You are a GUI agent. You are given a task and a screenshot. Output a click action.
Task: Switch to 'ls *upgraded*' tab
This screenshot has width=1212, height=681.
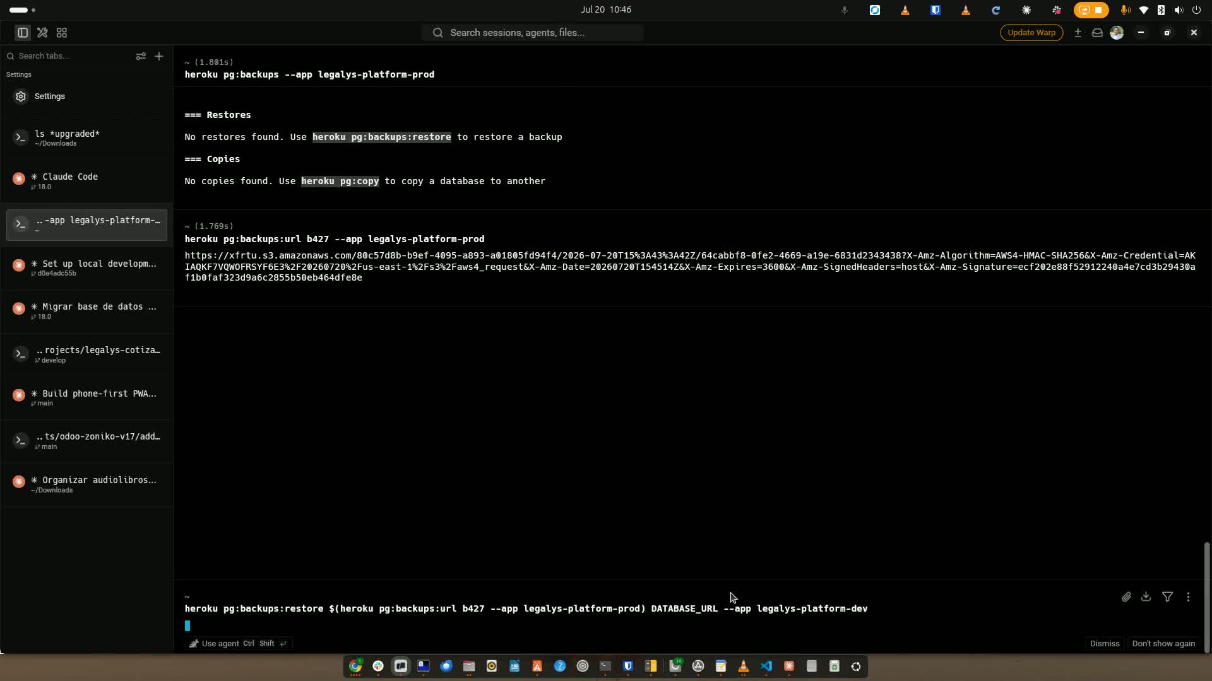tap(86, 138)
